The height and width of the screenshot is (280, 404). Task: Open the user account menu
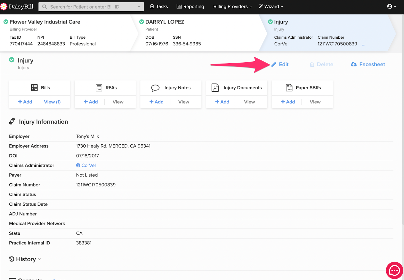click(392, 7)
